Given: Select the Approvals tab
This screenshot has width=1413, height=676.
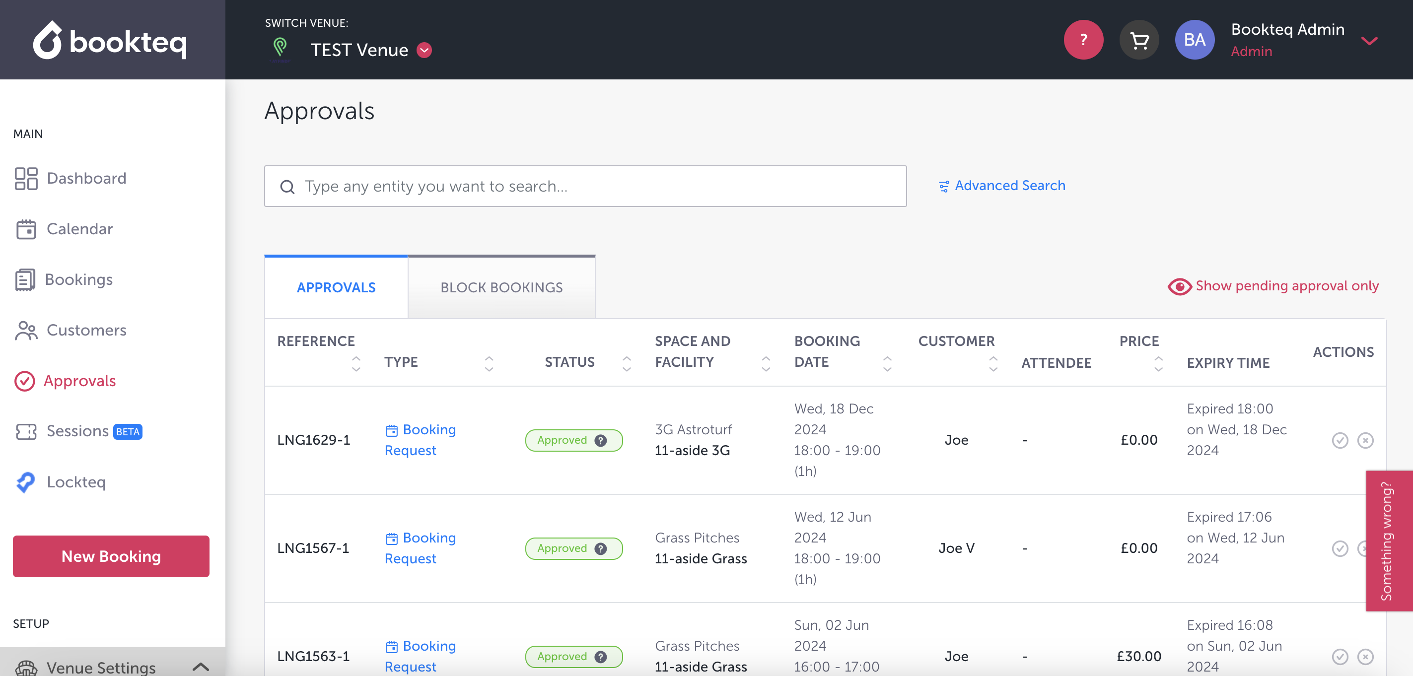Looking at the screenshot, I should pyautogui.click(x=336, y=287).
